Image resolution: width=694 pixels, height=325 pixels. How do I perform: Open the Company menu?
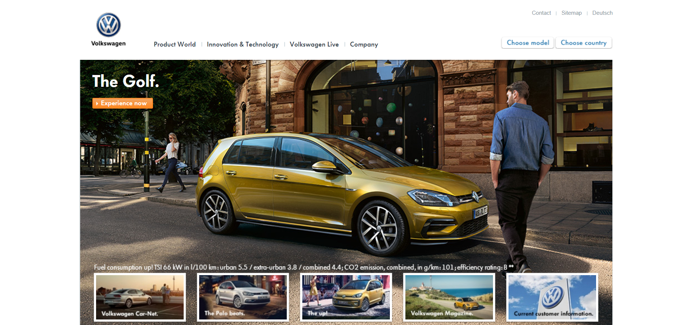tap(364, 44)
